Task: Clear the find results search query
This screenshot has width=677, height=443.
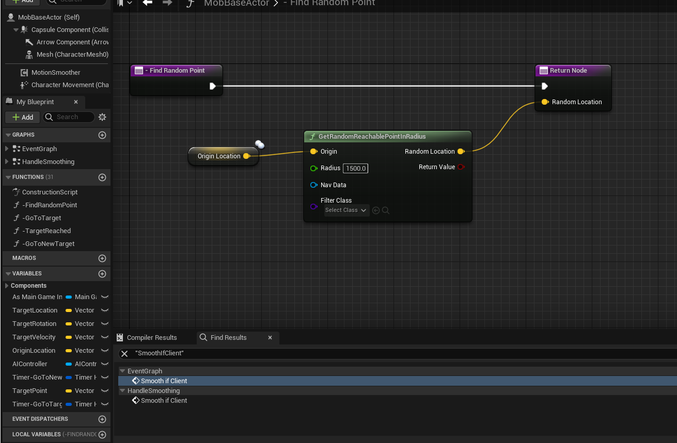Action: 124,353
